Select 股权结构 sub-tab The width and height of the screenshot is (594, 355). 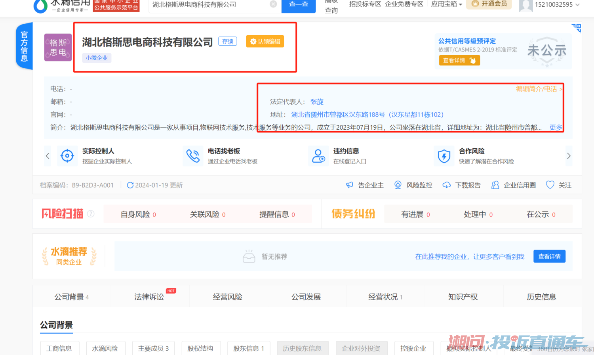[x=200, y=348]
